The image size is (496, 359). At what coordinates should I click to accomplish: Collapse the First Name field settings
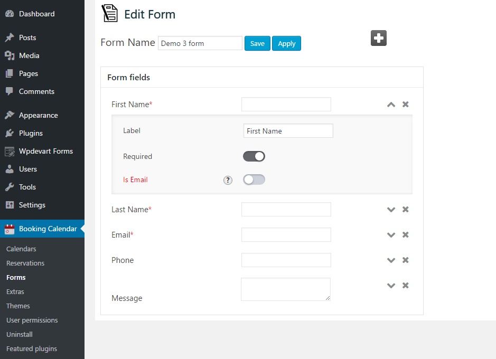pyautogui.click(x=391, y=105)
